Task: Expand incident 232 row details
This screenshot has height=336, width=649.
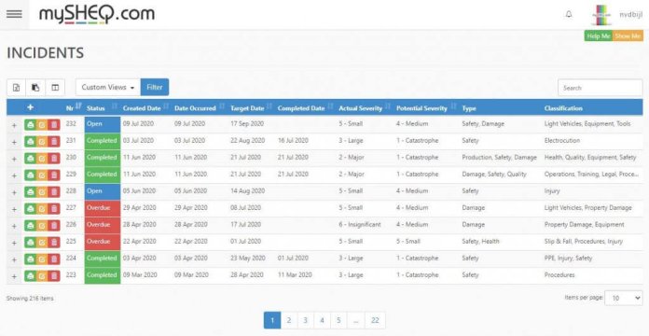Action: click(x=14, y=125)
